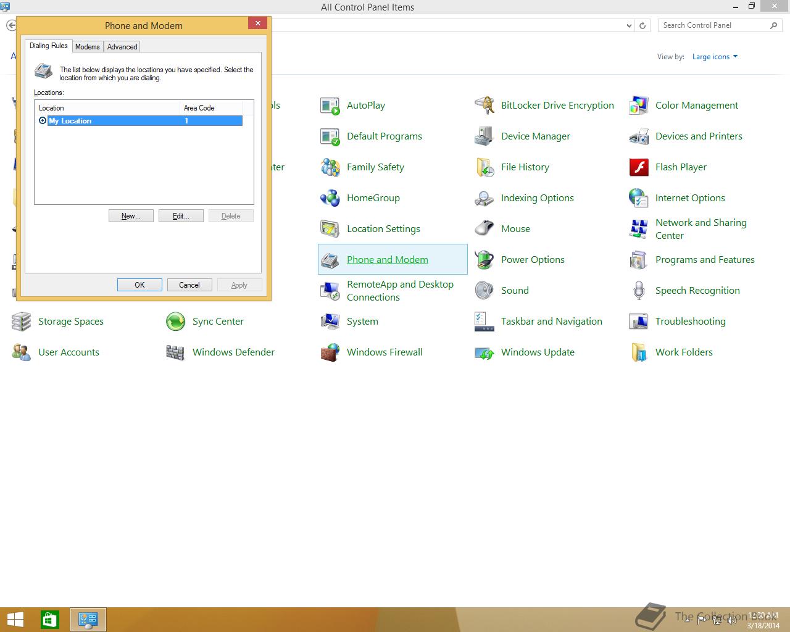Click the Edit... button

(x=181, y=216)
